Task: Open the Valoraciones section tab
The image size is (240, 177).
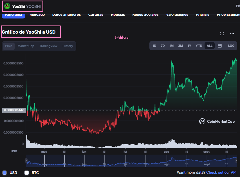Action: click(x=177, y=15)
